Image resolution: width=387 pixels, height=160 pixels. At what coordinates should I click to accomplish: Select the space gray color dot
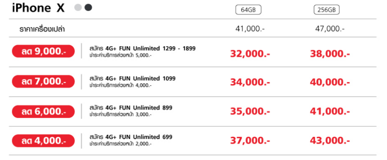tap(88, 8)
